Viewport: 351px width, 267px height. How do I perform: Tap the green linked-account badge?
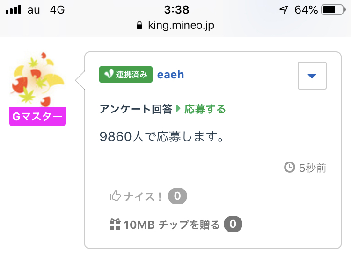tap(125, 75)
